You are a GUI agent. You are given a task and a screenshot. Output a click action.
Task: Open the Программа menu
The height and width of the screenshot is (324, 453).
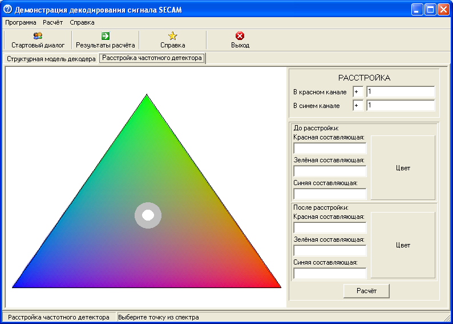pos(21,22)
